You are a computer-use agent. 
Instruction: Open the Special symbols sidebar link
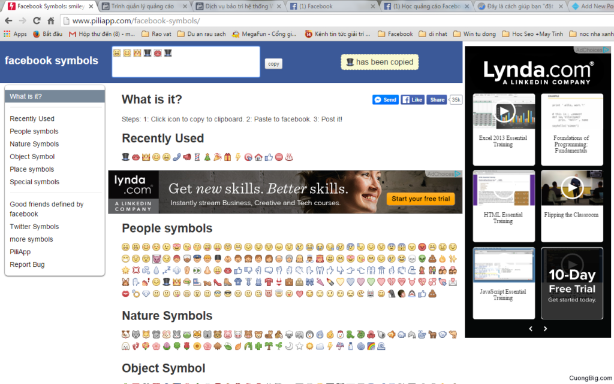click(34, 182)
